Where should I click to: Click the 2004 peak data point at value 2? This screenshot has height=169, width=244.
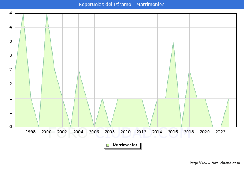(x=78, y=70)
